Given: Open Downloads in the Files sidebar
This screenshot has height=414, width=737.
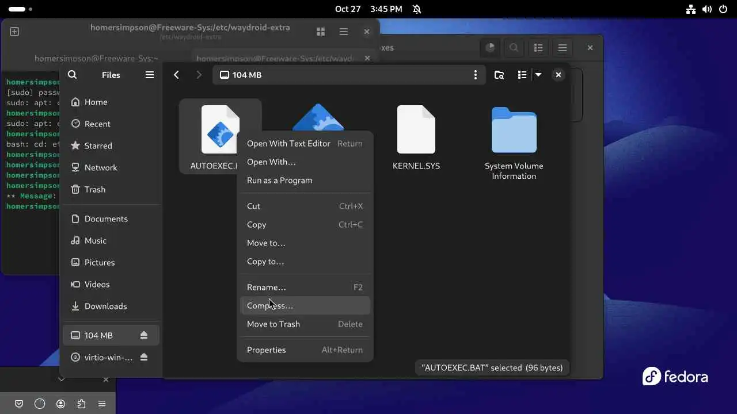Looking at the screenshot, I should click(111, 306).
